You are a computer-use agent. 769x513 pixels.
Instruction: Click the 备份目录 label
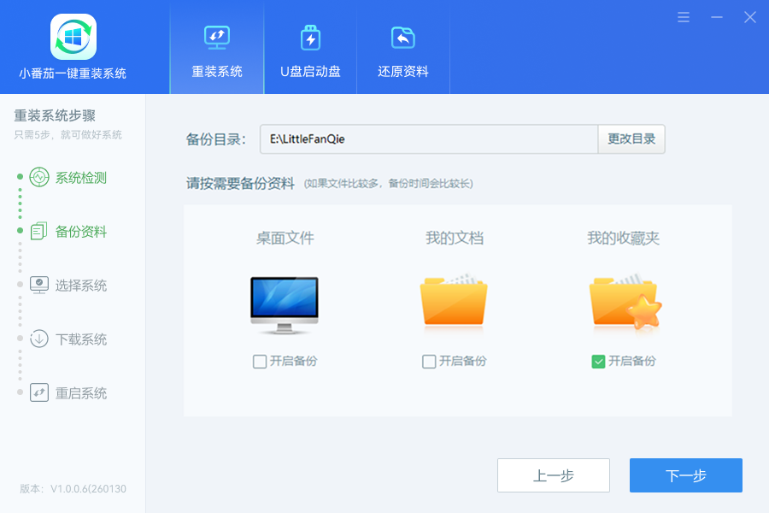[216, 139]
